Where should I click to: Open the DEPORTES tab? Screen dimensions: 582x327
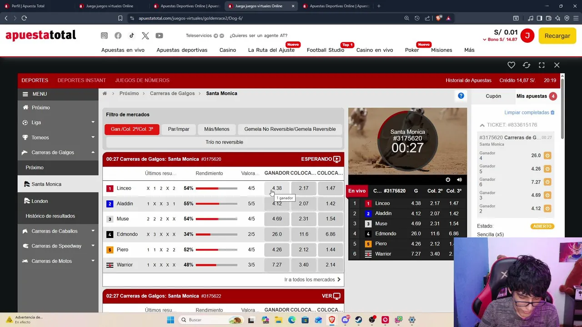(x=35, y=80)
